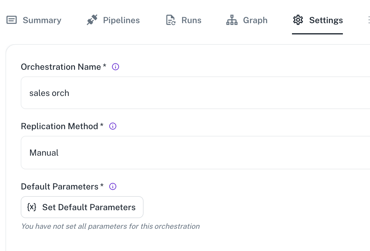
Task: Open the Summary tab
Action: pyautogui.click(x=34, y=20)
